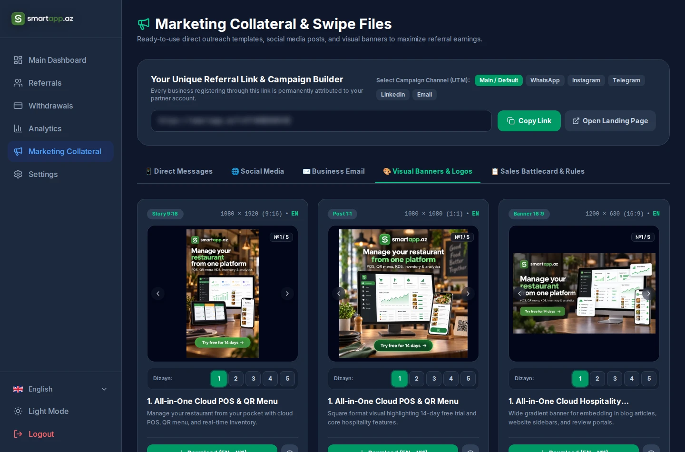
Task: Select the WhatsApp campaign channel
Action: pyautogui.click(x=545, y=80)
